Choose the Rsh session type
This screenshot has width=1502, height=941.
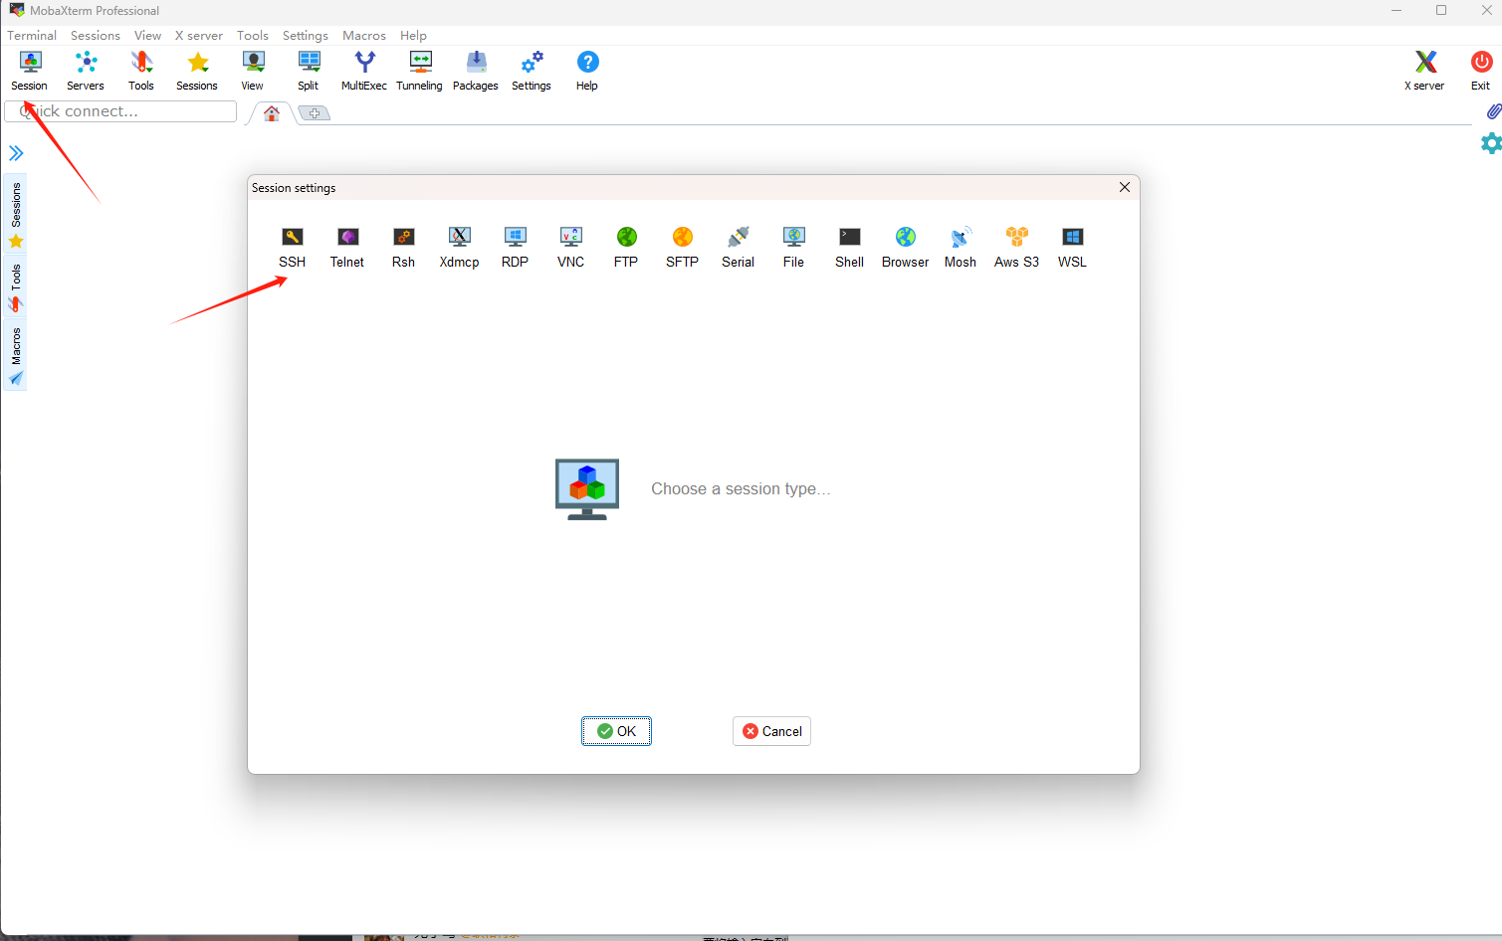pyautogui.click(x=403, y=248)
